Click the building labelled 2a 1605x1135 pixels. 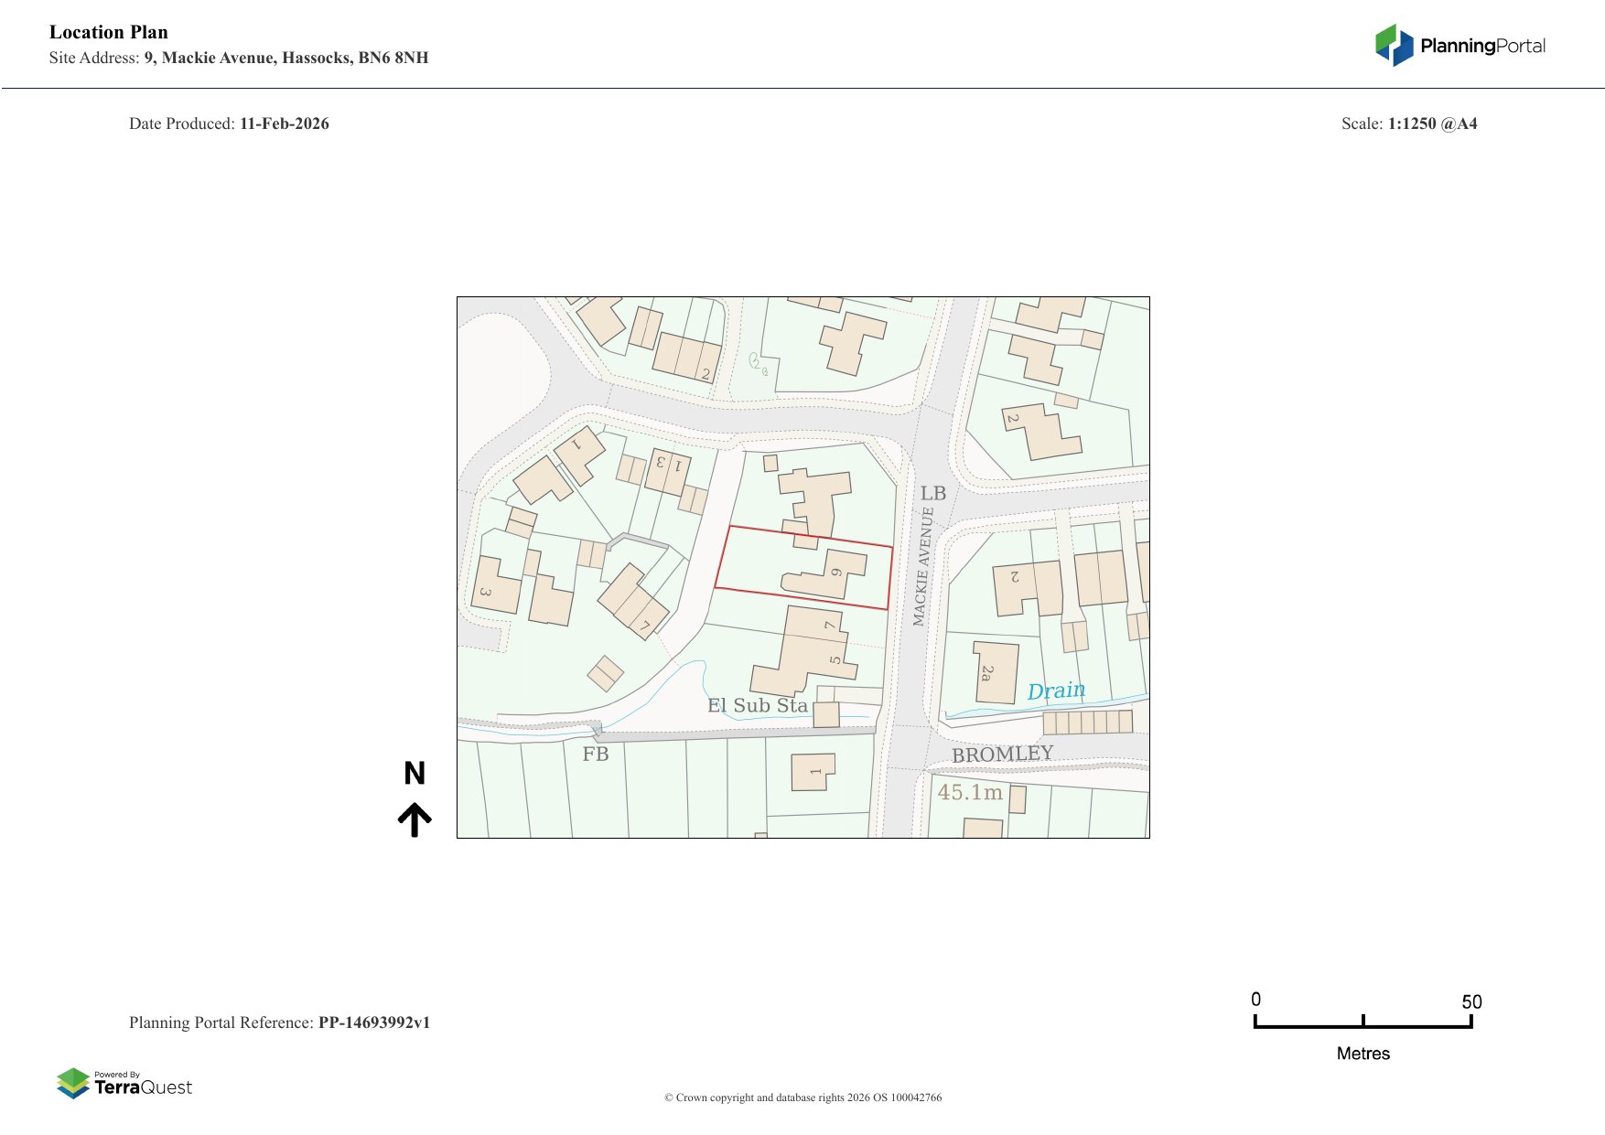[996, 672]
